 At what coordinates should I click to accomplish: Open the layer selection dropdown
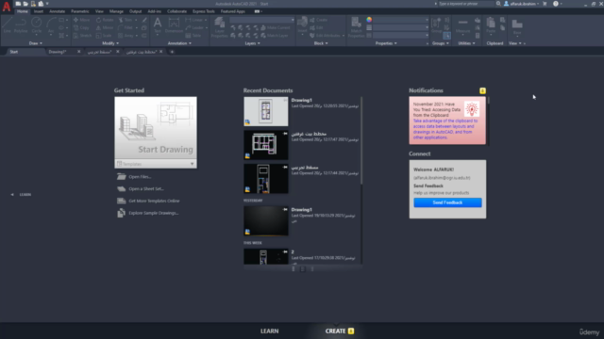pos(262,20)
